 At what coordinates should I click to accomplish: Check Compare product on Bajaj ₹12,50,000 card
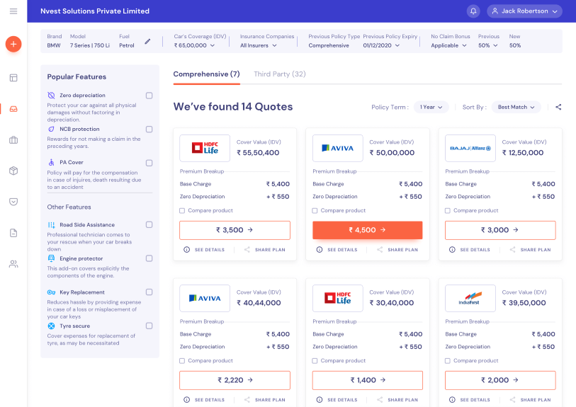[x=448, y=211]
